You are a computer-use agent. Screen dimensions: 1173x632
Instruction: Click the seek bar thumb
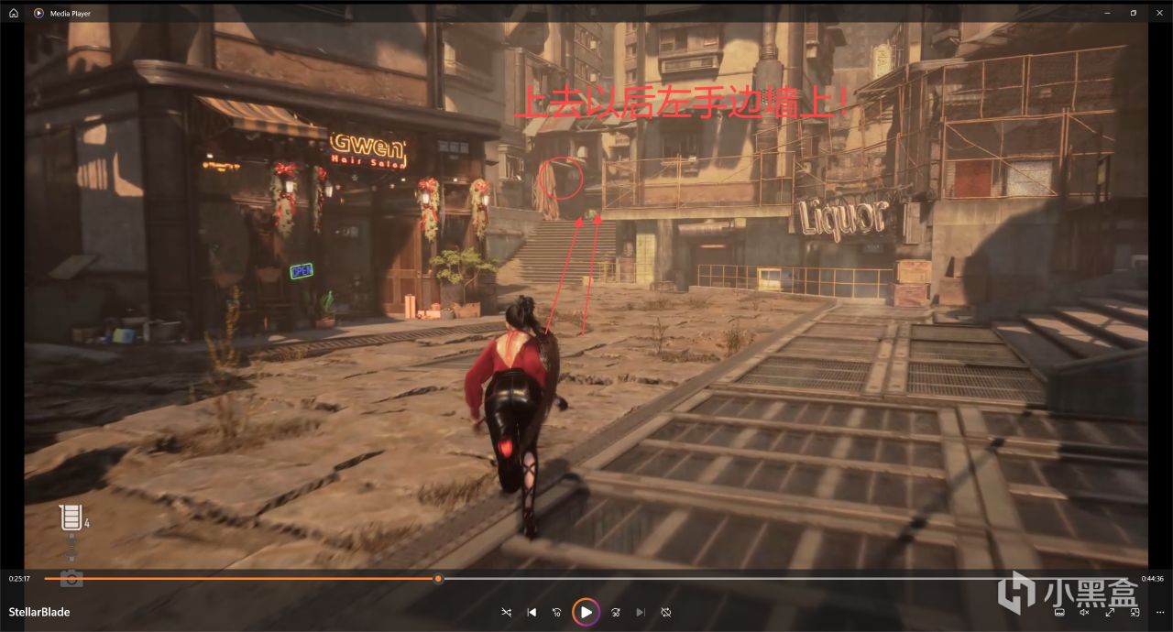point(438,579)
